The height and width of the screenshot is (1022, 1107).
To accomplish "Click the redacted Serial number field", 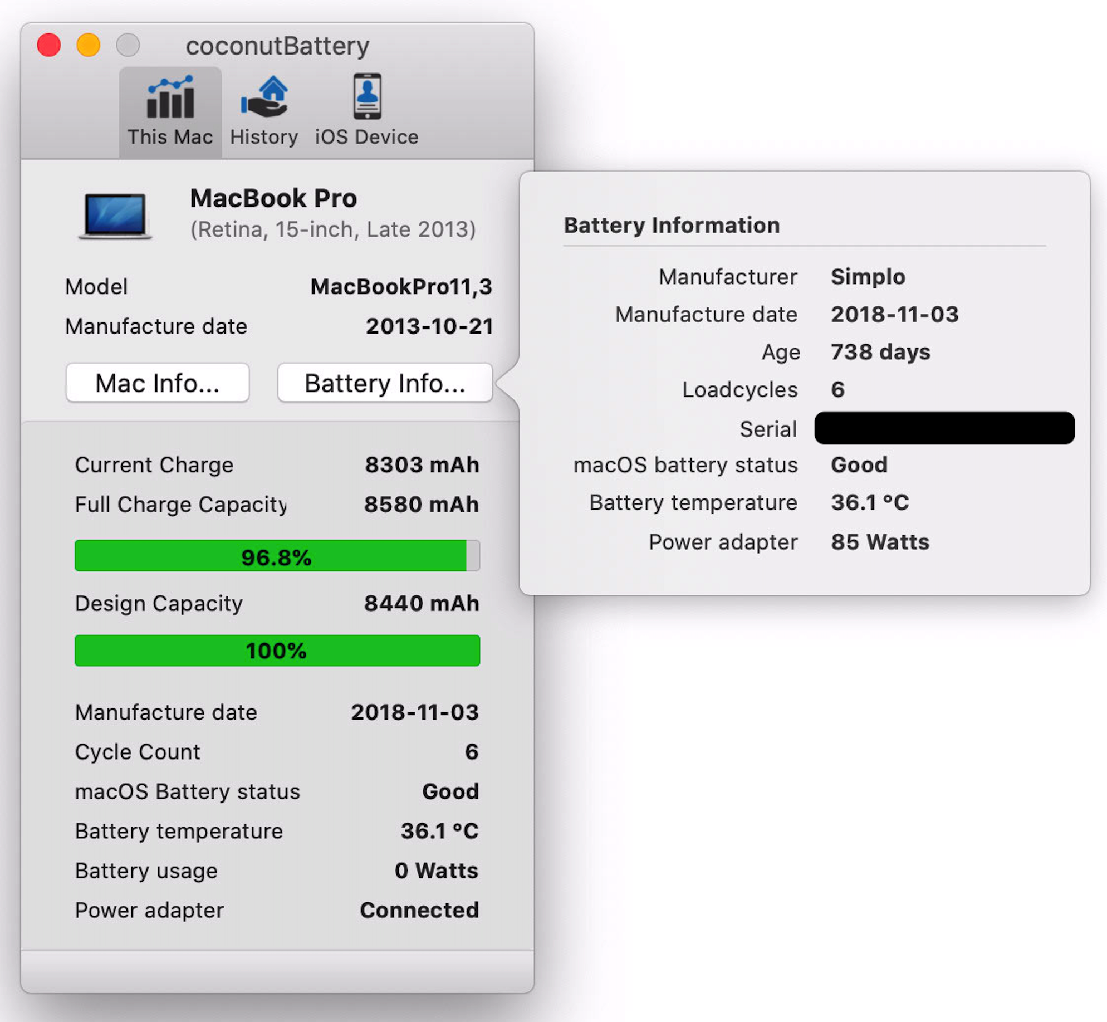I will [944, 428].
